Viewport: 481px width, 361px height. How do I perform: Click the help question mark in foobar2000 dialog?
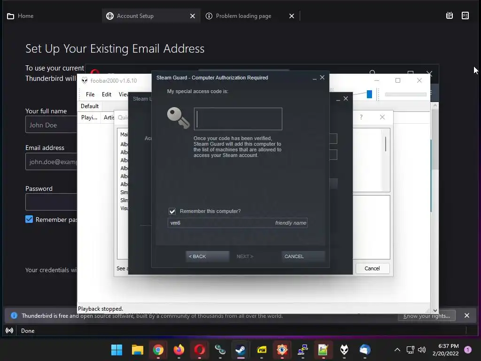[x=361, y=117]
